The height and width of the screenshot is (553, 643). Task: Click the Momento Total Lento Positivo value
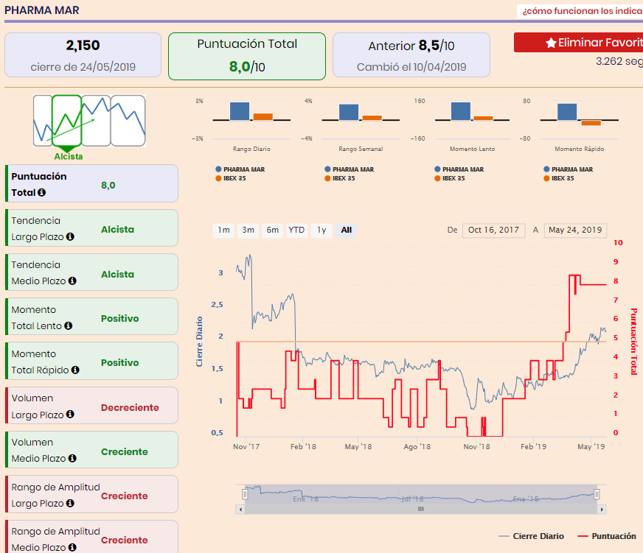coord(119,318)
